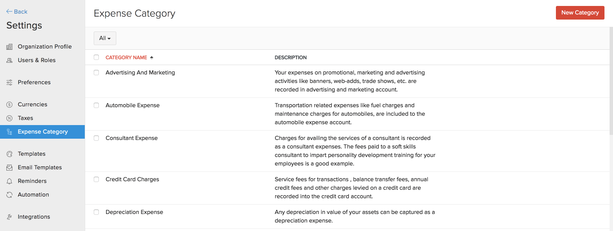Select Taxes in sidebar
The height and width of the screenshot is (231, 613).
point(26,118)
